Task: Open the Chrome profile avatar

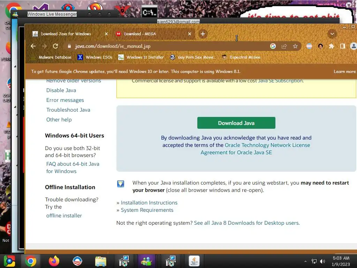Action: click(x=354, y=46)
